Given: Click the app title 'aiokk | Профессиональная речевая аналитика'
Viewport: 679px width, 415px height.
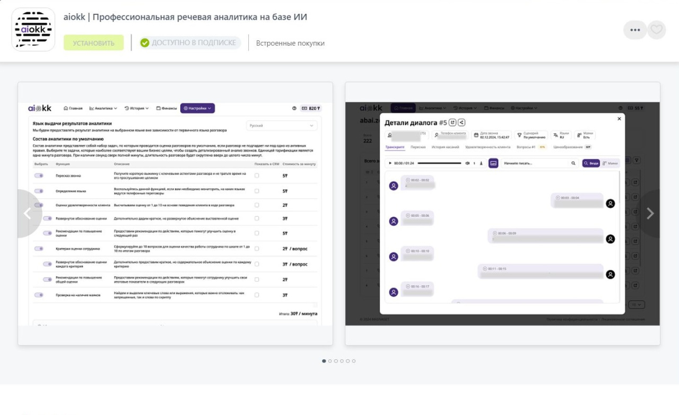Looking at the screenshot, I should pyautogui.click(x=185, y=17).
